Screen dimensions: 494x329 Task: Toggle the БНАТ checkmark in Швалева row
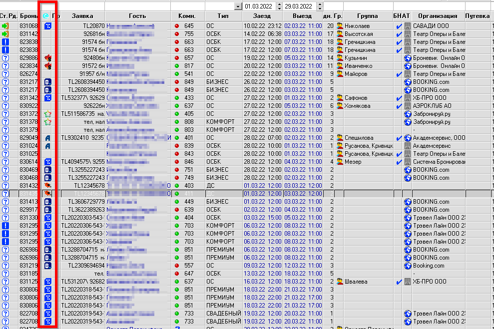coord(398,282)
